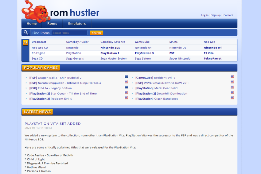261x174 pixels.
Task: Click flag icon beside Crash Bandicoot
Action: [x=232, y=98]
